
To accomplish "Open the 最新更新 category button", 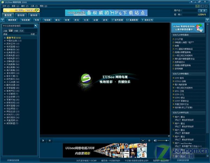I will pyautogui.click(x=12, y=20).
